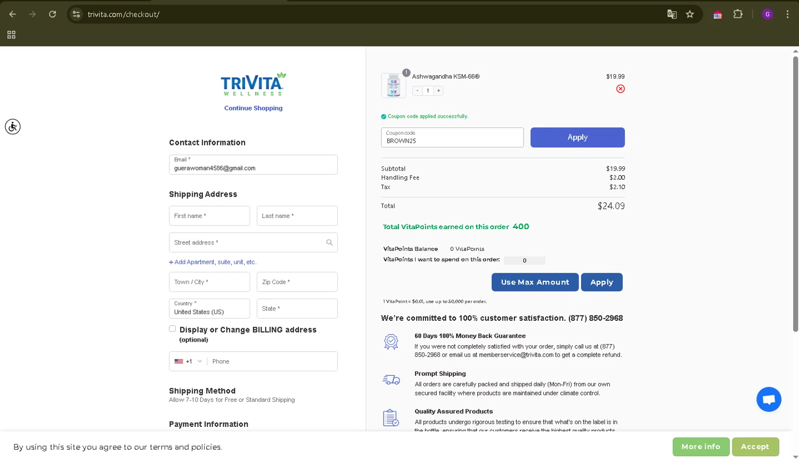Open the shopping extension icon in toolbar
The width and height of the screenshot is (799, 462).
click(x=718, y=14)
